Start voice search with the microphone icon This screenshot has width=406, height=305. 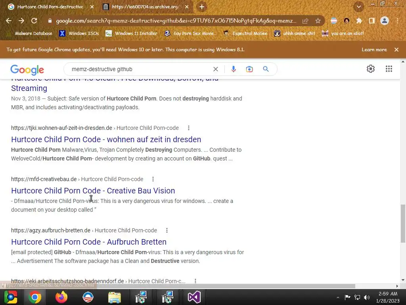(233, 69)
